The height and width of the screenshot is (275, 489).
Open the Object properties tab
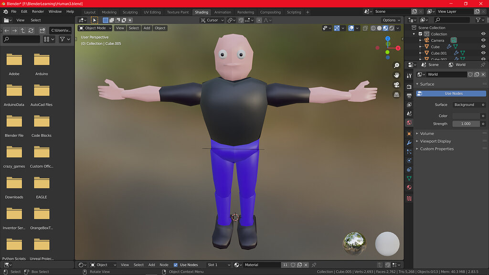point(409,134)
